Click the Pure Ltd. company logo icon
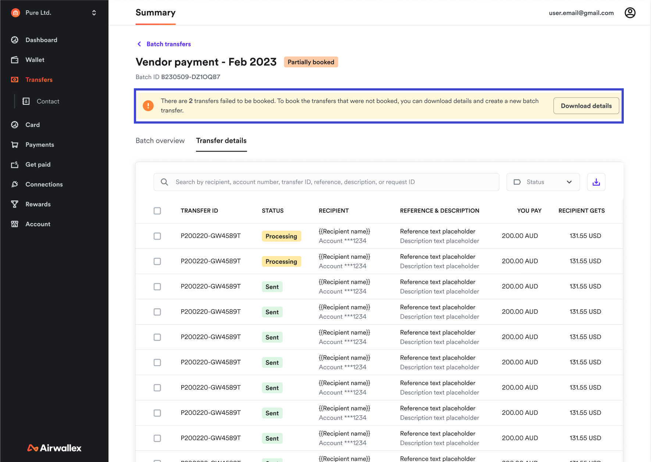Viewport: 651px width, 462px height. pos(15,13)
